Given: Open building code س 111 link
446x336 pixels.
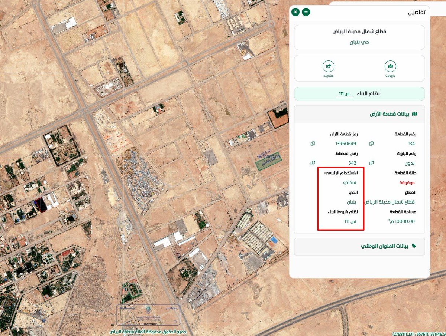Looking at the screenshot, I should (345, 94).
